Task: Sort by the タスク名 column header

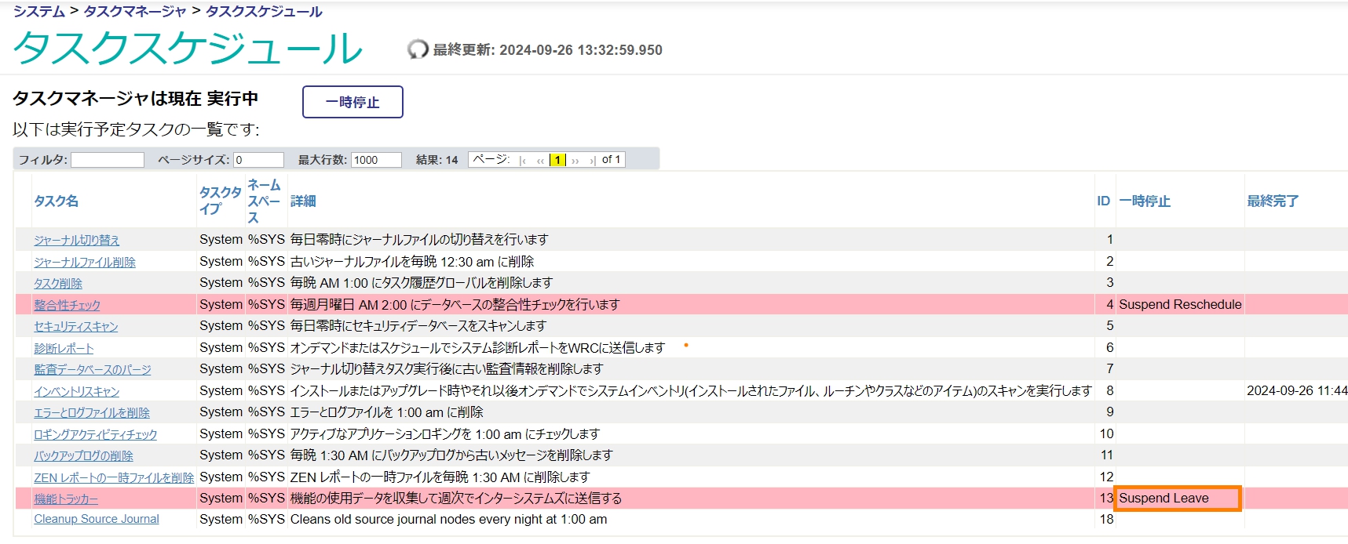Action: pyautogui.click(x=56, y=201)
